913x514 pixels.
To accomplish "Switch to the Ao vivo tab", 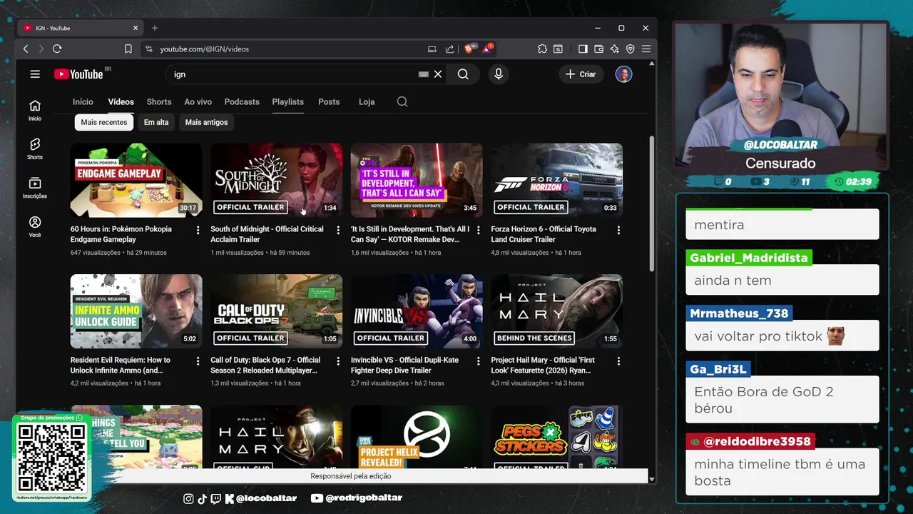I will tap(198, 101).
